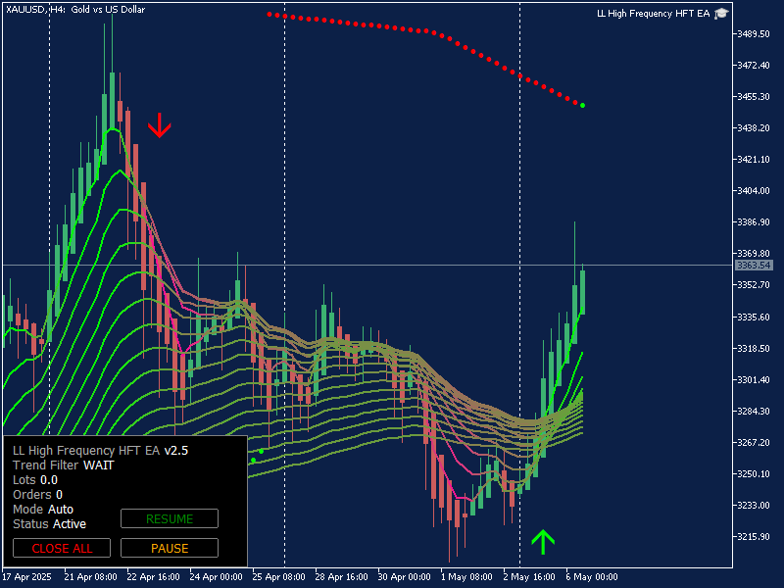Click the green dot ending the dotted line

click(x=582, y=106)
